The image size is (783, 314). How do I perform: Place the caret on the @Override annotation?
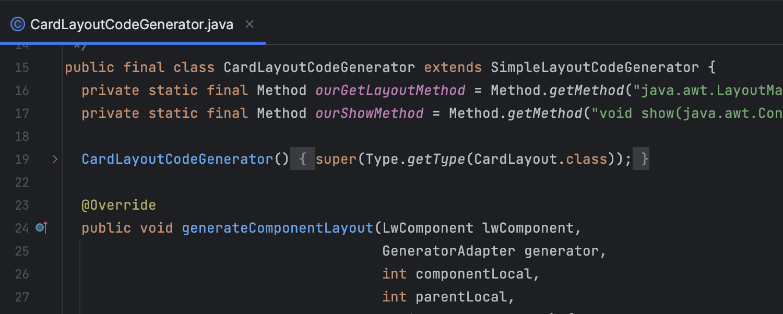(x=119, y=204)
